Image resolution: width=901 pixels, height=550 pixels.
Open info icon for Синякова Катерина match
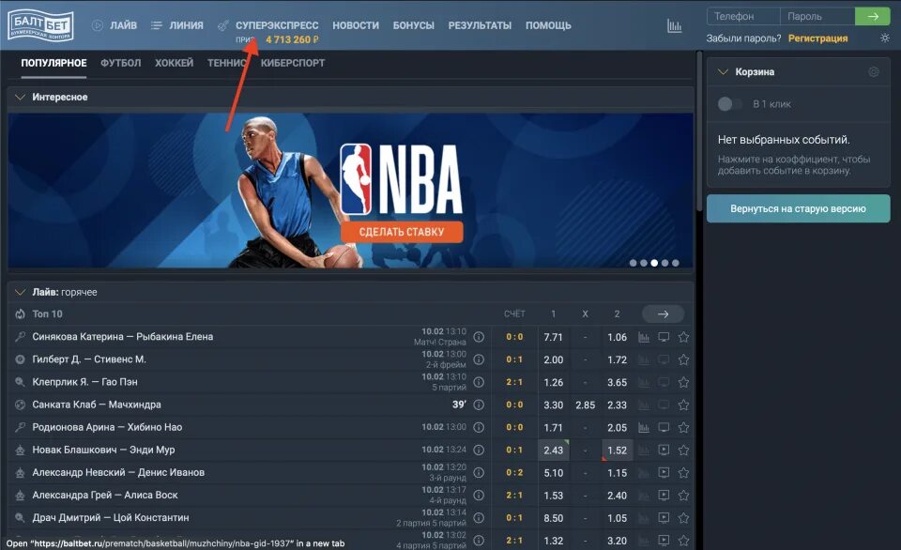[479, 337]
